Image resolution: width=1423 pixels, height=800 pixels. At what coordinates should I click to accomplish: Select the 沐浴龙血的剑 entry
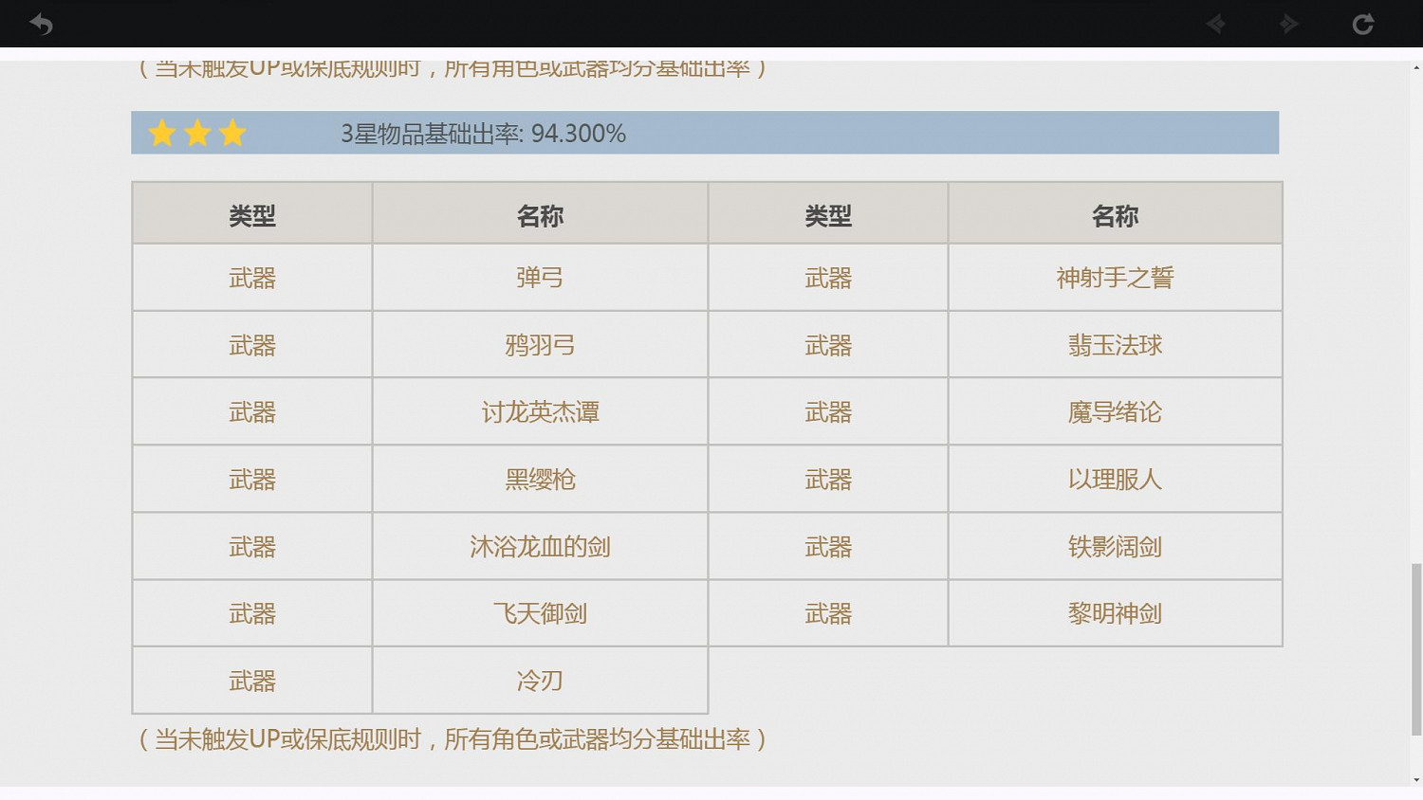click(x=539, y=546)
